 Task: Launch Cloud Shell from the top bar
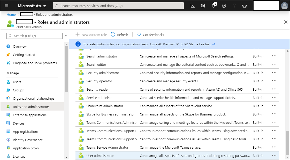(193, 6)
